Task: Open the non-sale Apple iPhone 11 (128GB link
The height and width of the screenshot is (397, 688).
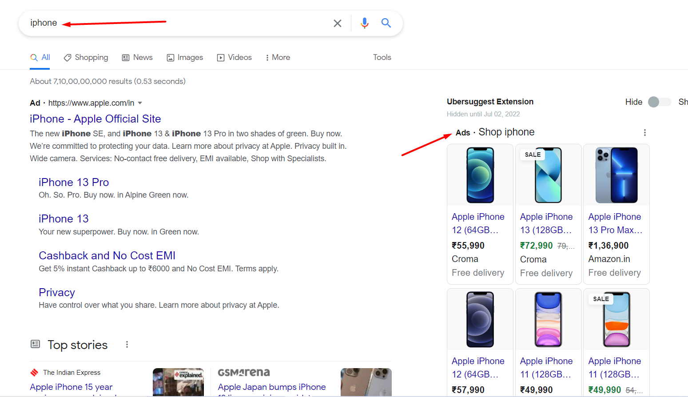Action: 546,368
